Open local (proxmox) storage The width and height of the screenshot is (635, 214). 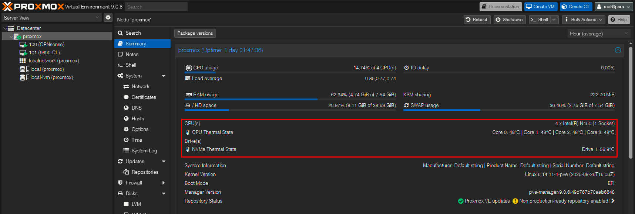pos(47,69)
